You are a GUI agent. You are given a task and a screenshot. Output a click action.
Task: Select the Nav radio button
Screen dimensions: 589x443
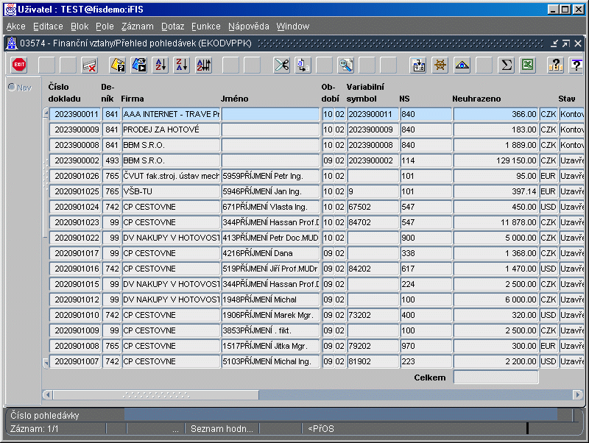pyautogui.click(x=12, y=88)
